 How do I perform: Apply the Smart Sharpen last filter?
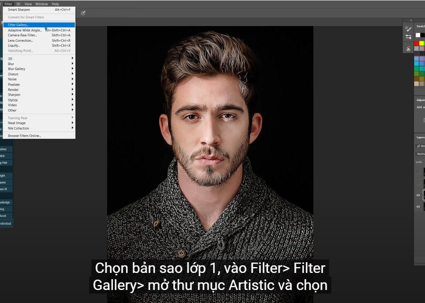39,9
